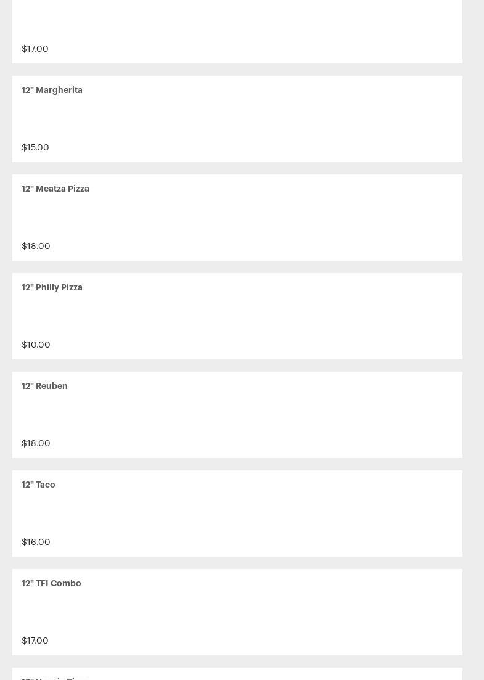This screenshot has height=680, width=484.
Task: Click empty center of the Reuben card
Action: [x=237, y=415]
